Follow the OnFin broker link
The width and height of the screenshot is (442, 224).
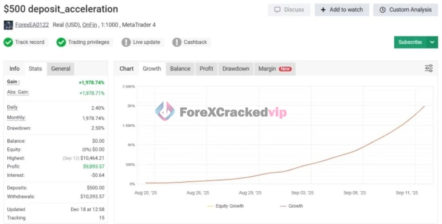(90, 25)
